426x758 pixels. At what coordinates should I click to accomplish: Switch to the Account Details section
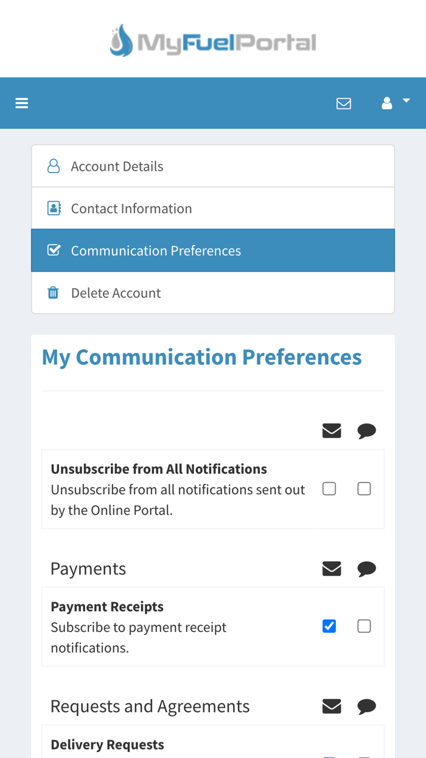point(117,165)
